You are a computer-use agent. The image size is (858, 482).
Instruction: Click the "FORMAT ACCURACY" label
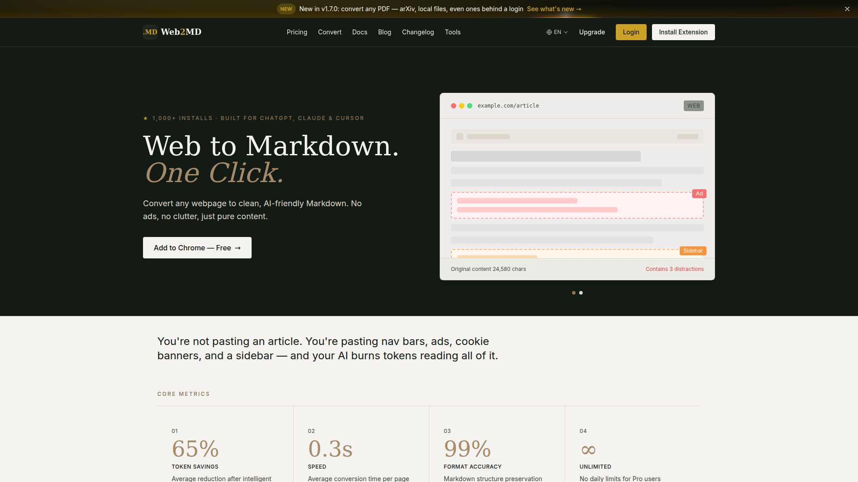pos(472,467)
